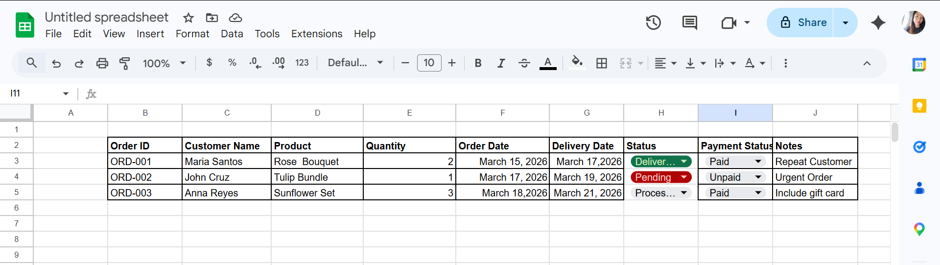Star the Untitled spreadsheet
Screen dimensions: 940x265
point(188,18)
